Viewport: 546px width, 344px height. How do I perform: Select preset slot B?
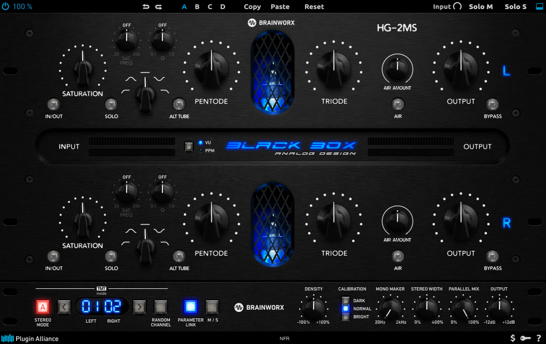(x=197, y=7)
